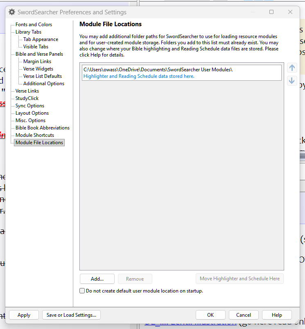The width and height of the screenshot is (305, 329).
Task: Open Layout Options page
Action: pos(32,113)
